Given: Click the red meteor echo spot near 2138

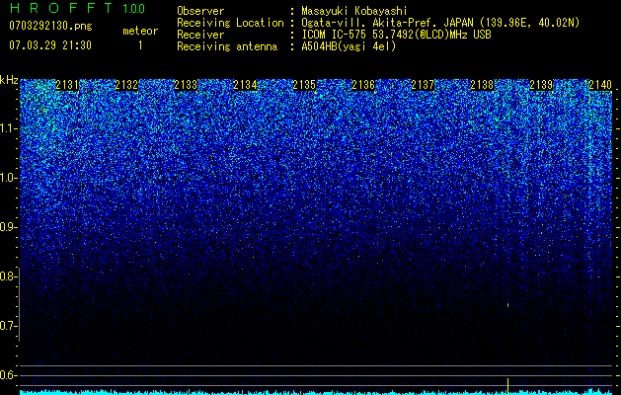Looking at the screenshot, I should click(507, 305).
